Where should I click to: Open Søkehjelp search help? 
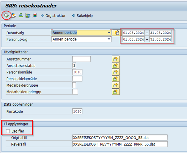pos(83,16)
